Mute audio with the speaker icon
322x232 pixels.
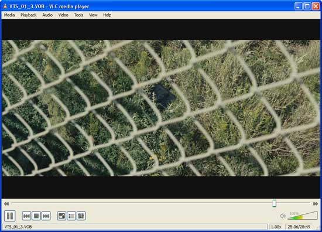(x=283, y=216)
